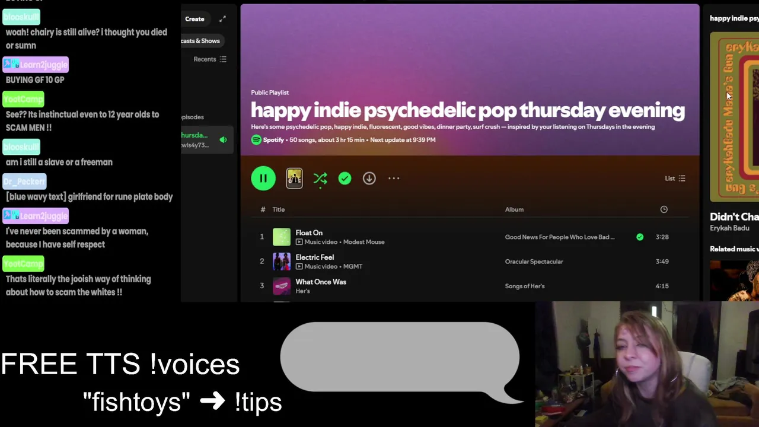Click the playlist title heading
This screenshot has width=759, height=427.
468,110
